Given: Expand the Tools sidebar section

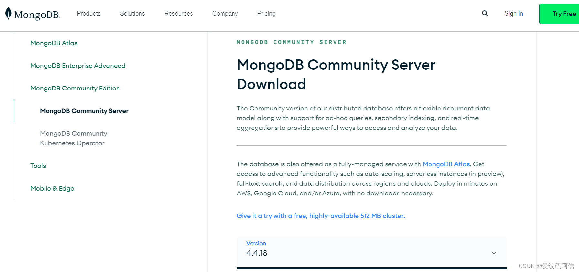Looking at the screenshot, I should [x=38, y=166].
